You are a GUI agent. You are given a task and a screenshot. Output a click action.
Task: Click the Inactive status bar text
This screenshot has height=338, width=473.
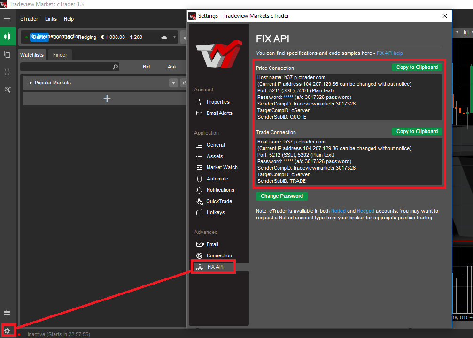[x=59, y=334]
